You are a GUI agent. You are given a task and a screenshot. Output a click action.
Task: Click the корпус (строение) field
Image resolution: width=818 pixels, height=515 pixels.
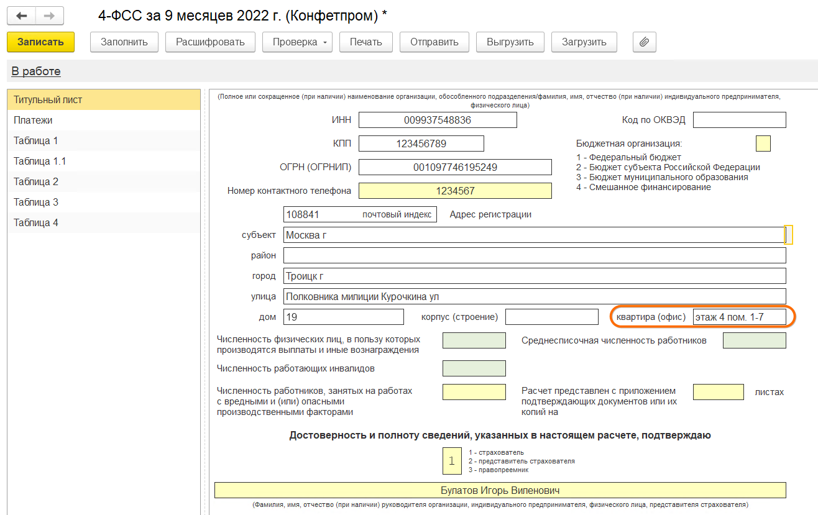[552, 317]
